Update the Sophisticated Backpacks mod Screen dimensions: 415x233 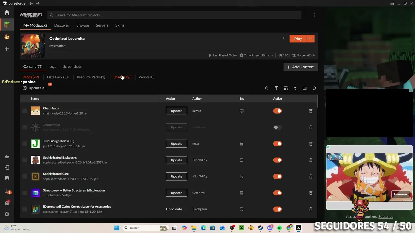(x=176, y=160)
